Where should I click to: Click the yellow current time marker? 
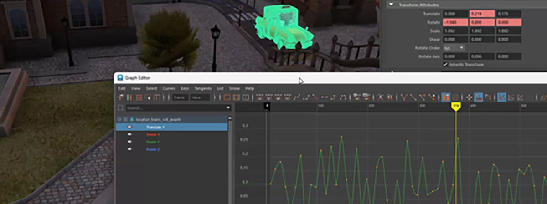[456, 106]
